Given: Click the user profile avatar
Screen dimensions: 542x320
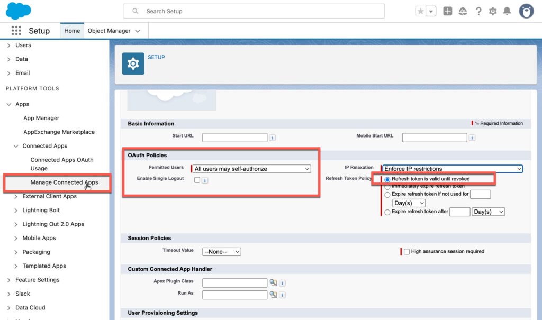Looking at the screenshot, I should tap(526, 11).
